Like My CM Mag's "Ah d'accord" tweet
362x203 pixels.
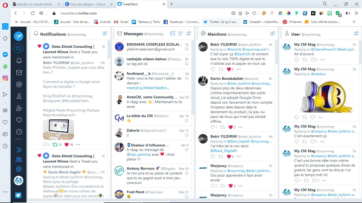coord(312,60)
